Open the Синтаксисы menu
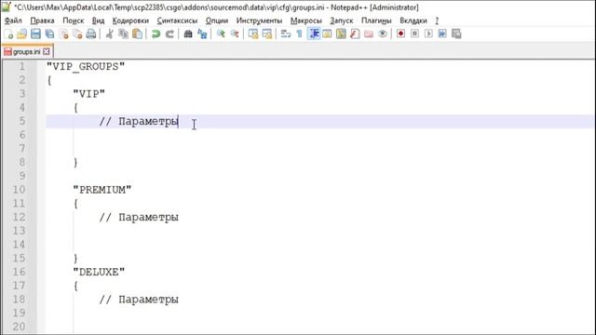This screenshot has height=335, width=596. click(177, 20)
